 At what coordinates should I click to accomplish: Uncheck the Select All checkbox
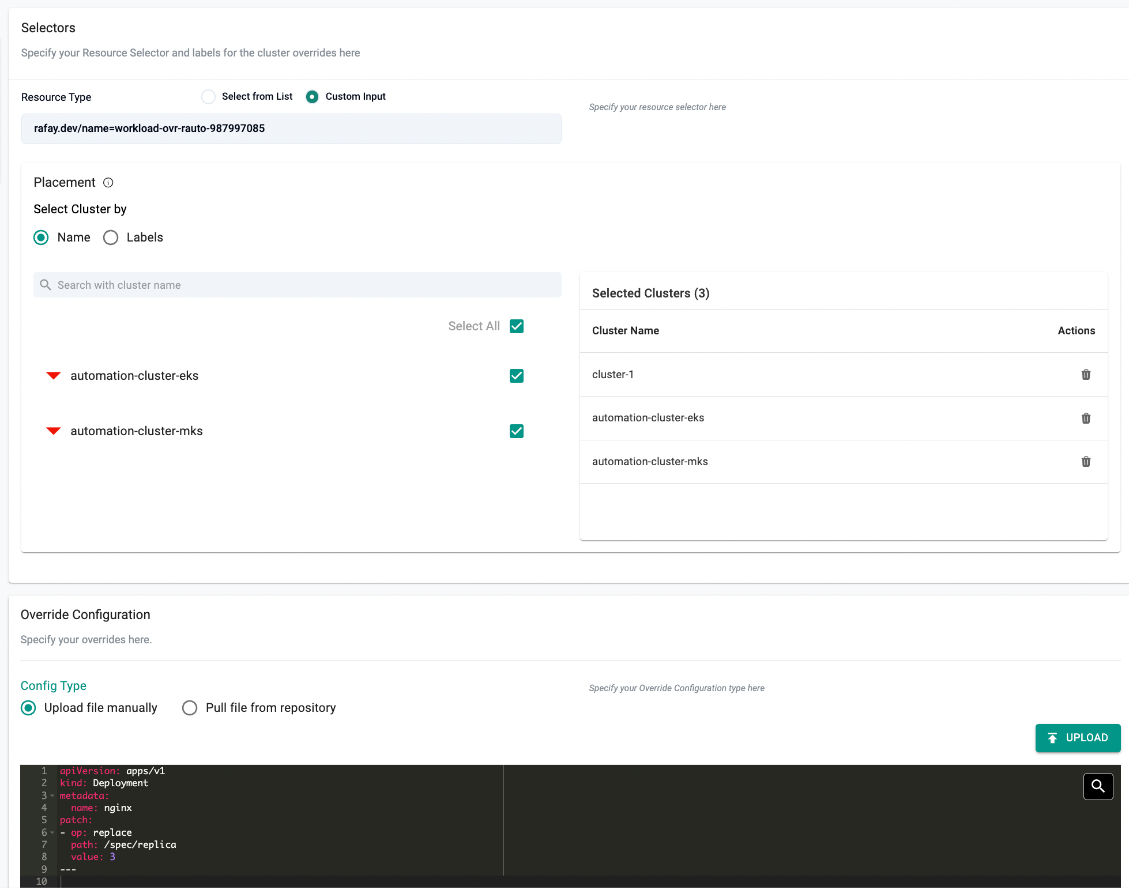517,326
